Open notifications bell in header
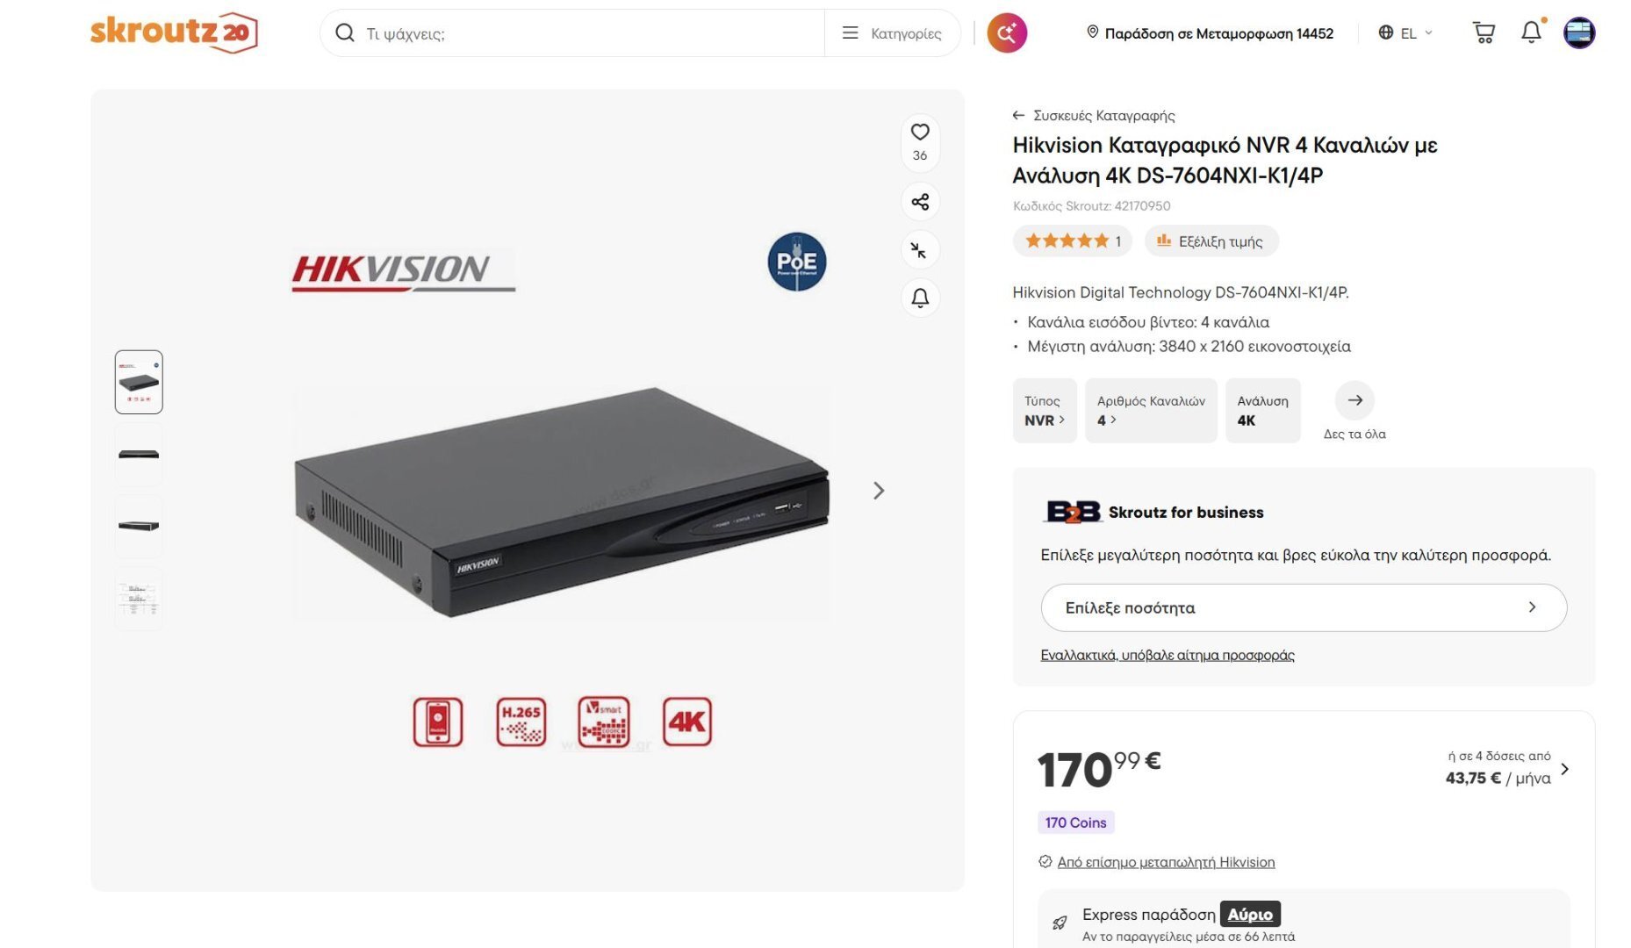This screenshot has height=948, width=1631. pyautogui.click(x=1531, y=32)
